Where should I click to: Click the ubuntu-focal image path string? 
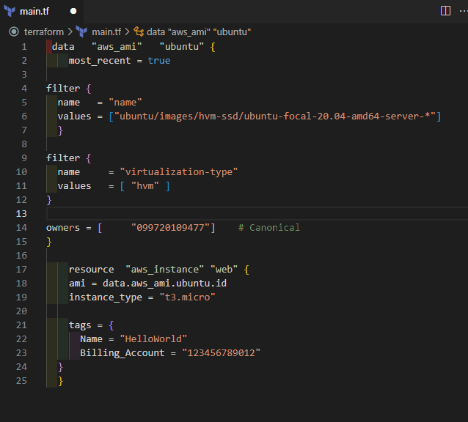(274, 116)
